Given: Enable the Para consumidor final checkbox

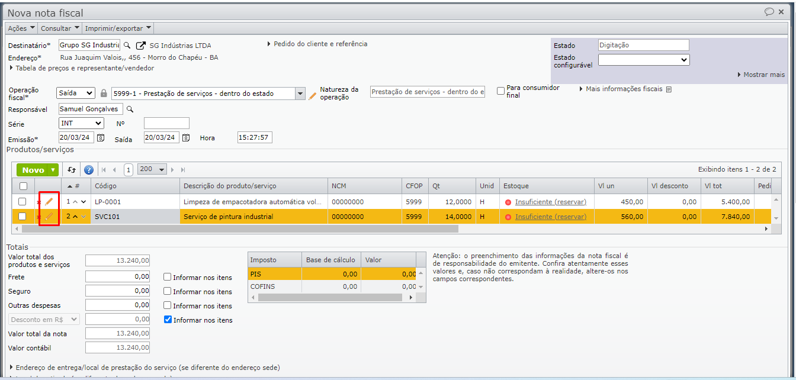Looking at the screenshot, I should point(500,91).
